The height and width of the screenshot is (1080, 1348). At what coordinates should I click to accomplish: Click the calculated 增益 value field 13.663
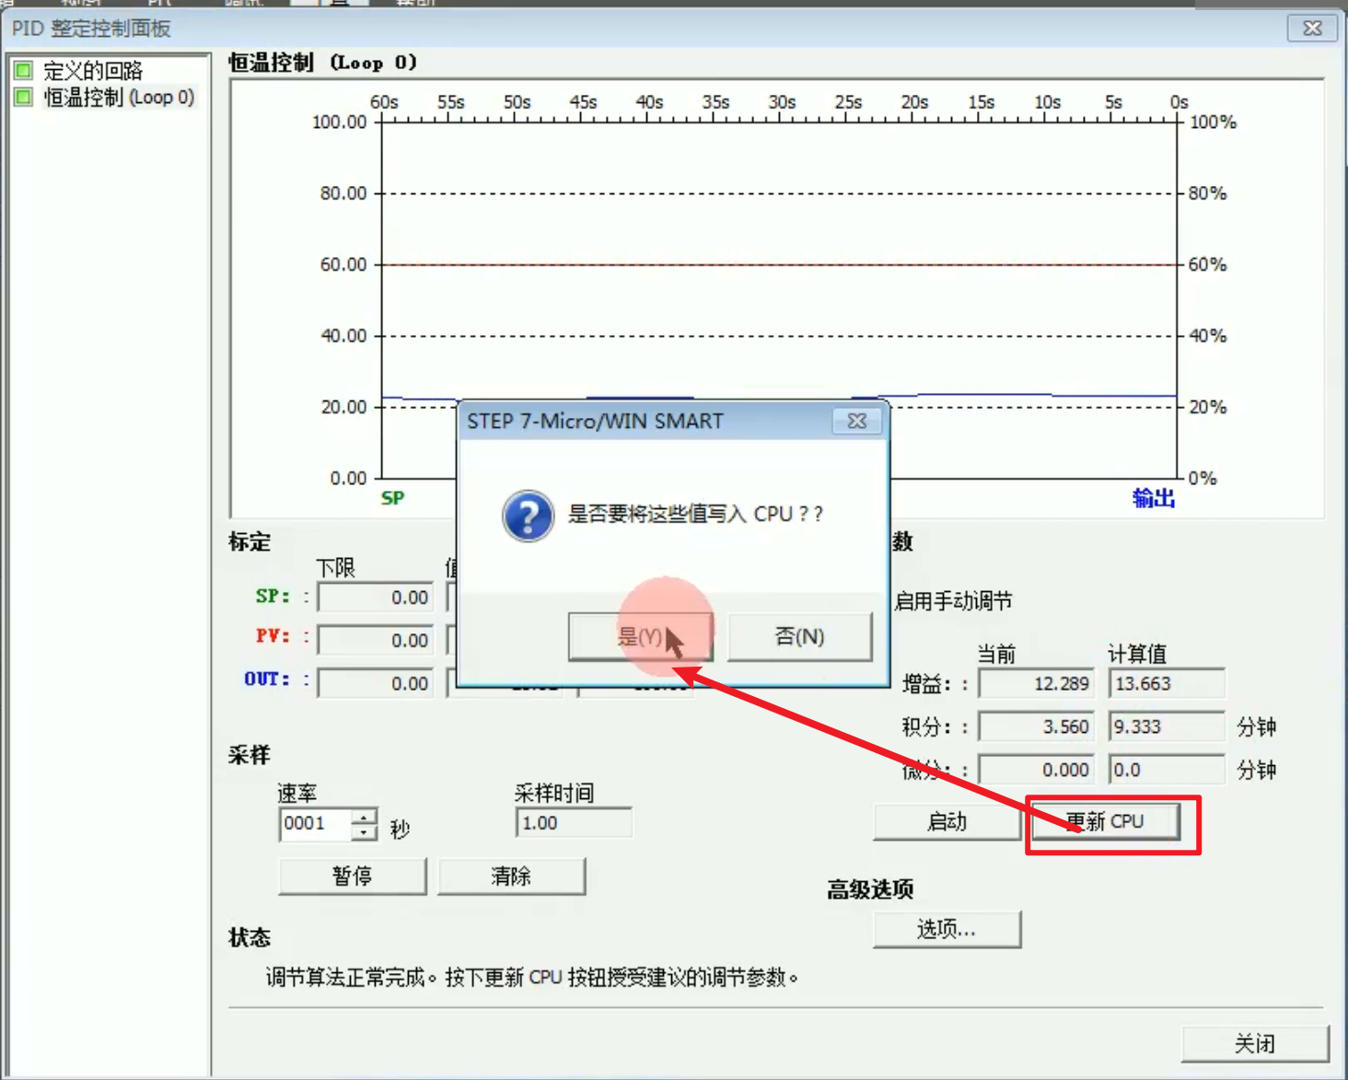(x=1167, y=684)
